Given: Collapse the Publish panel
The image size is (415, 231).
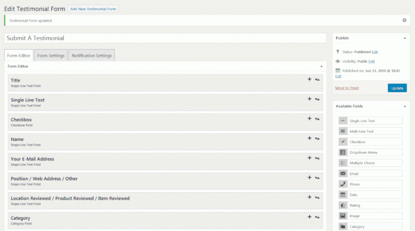Looking at the screenshot, I should [x=404, y=38].
